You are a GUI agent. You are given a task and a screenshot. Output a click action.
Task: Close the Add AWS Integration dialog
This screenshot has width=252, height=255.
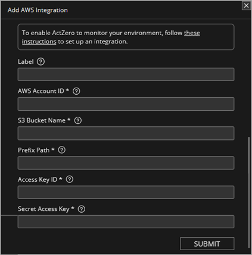point(246,5)
